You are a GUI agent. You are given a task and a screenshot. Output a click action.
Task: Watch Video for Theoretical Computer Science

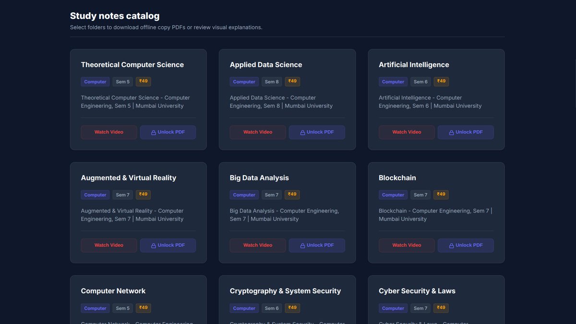[x=109, y=132]
